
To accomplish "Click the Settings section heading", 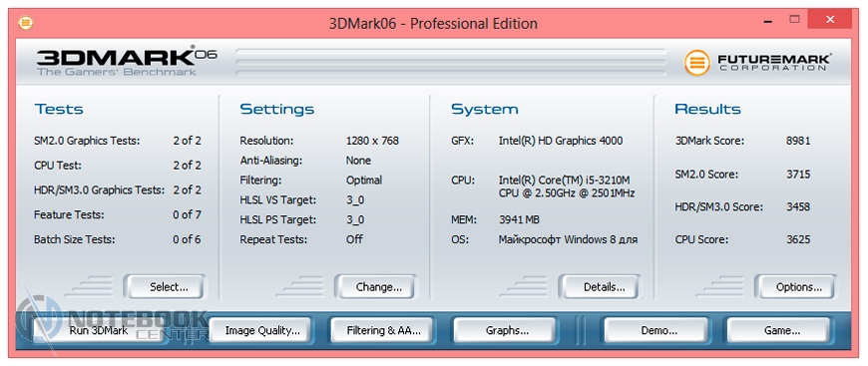I will [276, 109].
